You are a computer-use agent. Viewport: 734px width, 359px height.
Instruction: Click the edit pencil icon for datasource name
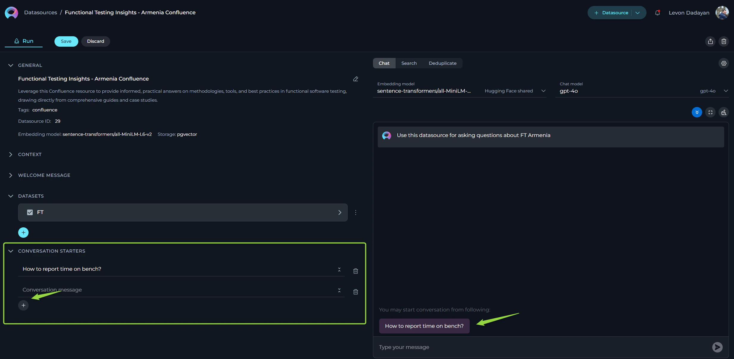tap(355, 79)
